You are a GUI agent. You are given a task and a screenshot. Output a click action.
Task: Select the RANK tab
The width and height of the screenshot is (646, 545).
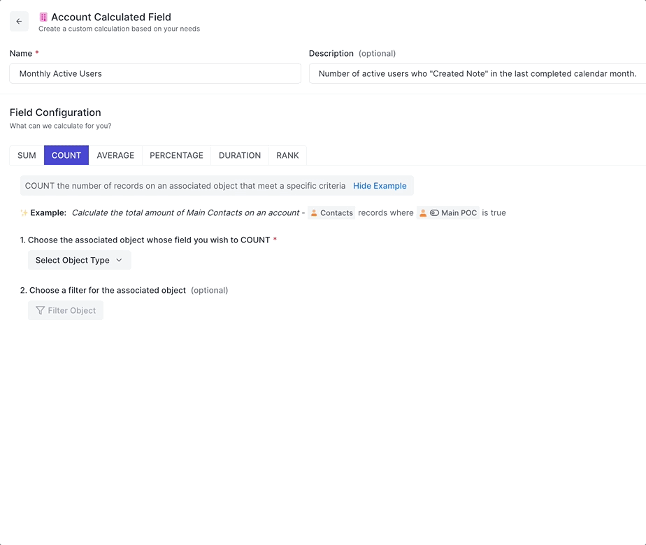click(287, 155)
